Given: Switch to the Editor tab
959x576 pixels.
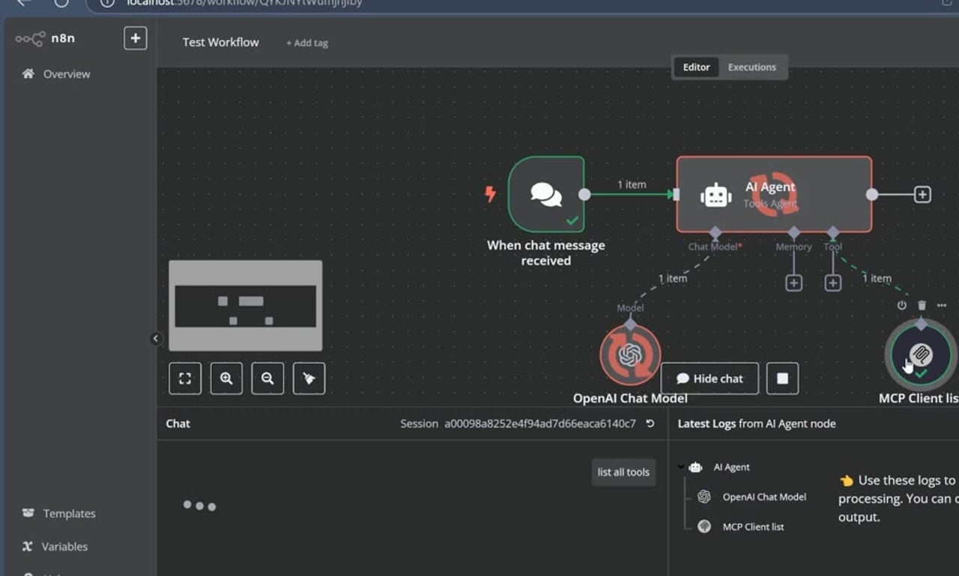Looking at the screenshot, I should [x=696, y=67].
